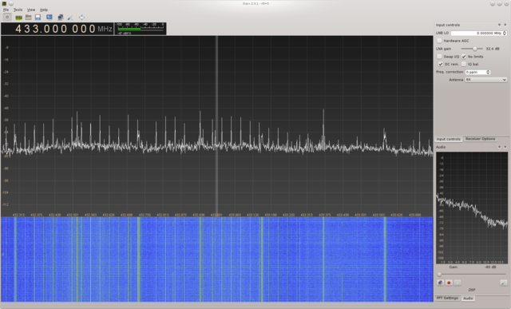511x309 pixels.
Task: Toggle the Swap I/Q checkbox
Action: pyautogui.click(x=440, y=57)
